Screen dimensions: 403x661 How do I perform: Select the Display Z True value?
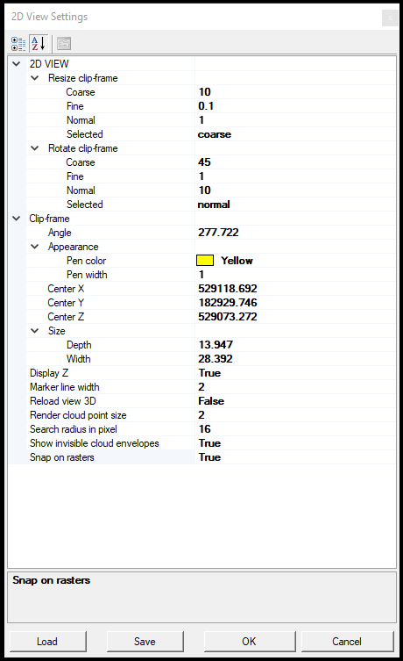tap(295, 373)
